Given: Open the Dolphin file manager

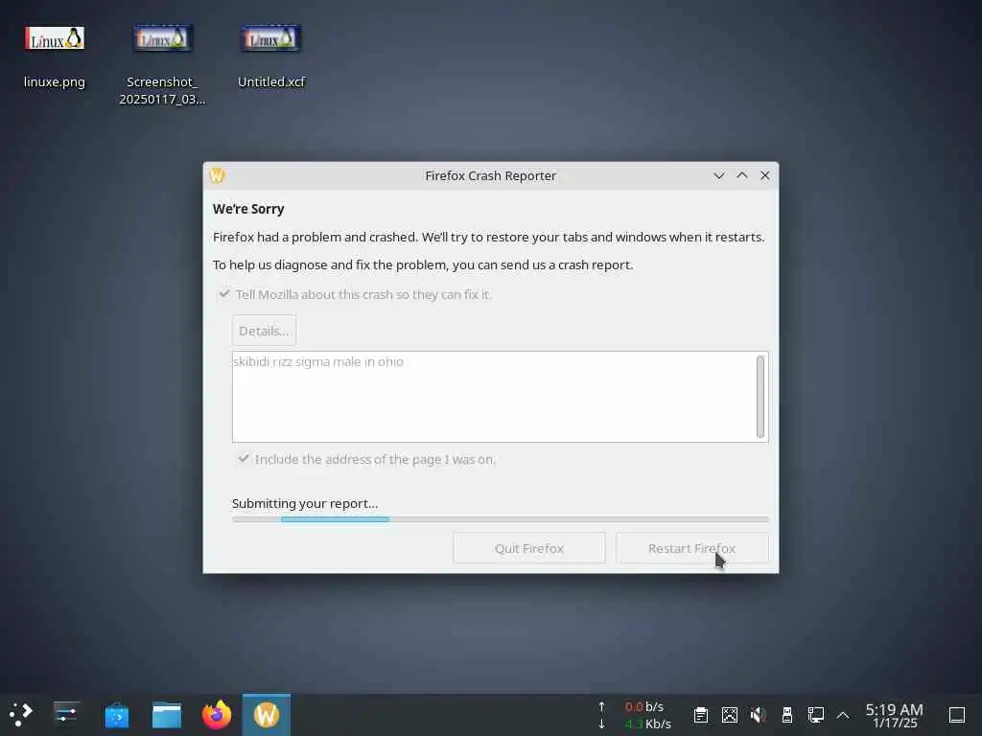Looking at the screenshot, I should tap(167, 715).
